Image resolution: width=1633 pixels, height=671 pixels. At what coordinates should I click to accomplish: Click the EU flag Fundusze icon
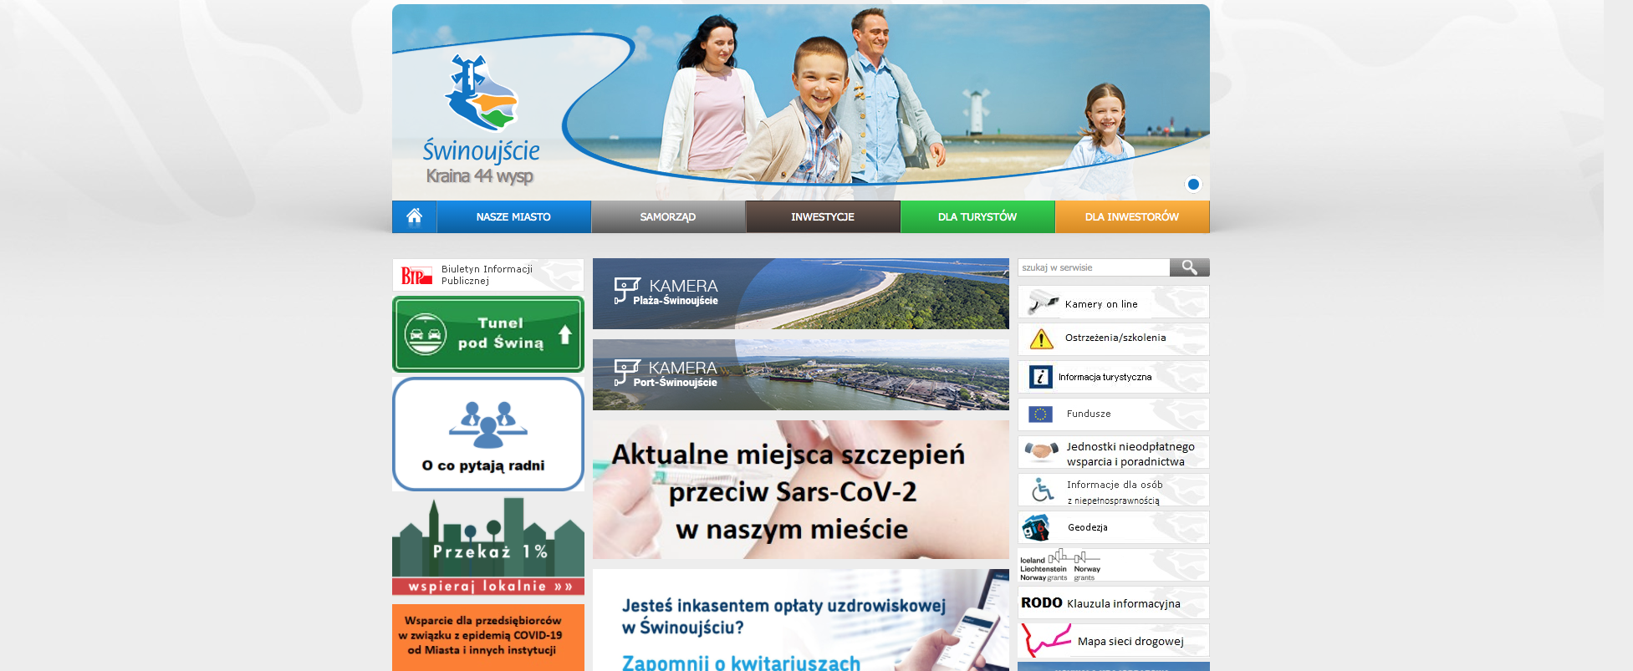tap(1040, 414)
